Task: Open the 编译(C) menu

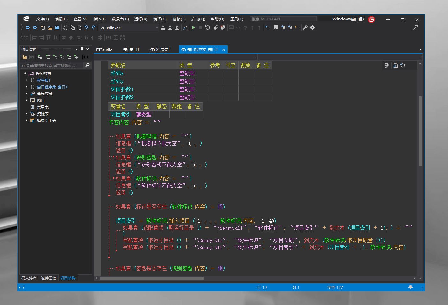Action: click(160, 19)
